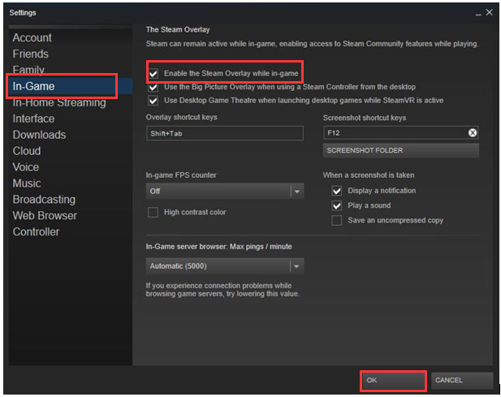Open Friends settings category
501x397 pixels.
point(31,54)
